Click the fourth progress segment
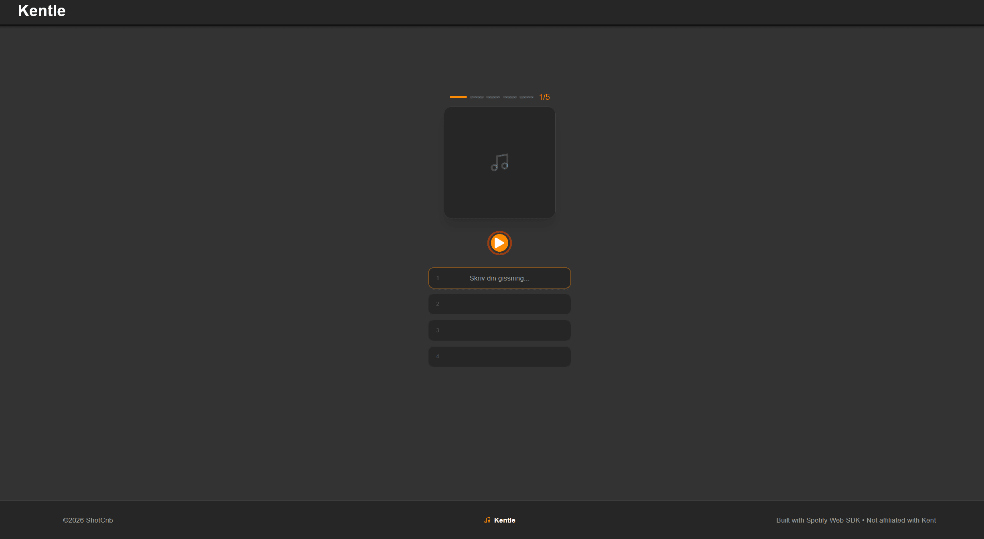This screenshot has width=984, height=539. tap(510, 97)
